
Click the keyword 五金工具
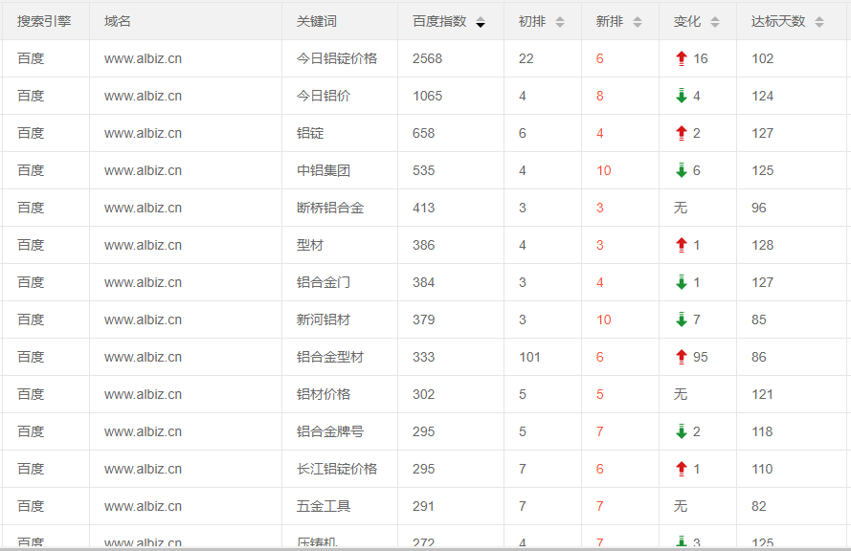click(324, 506)
